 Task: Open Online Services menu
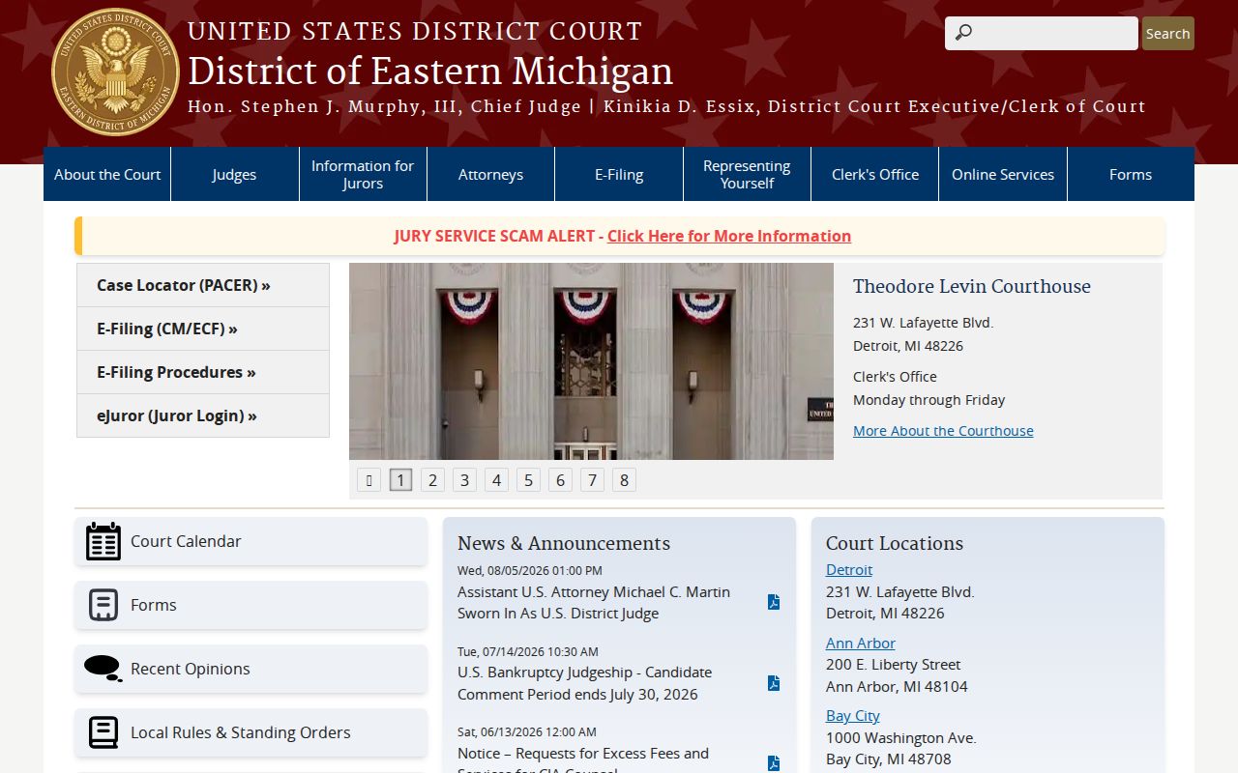click(x=1003, y=174)
